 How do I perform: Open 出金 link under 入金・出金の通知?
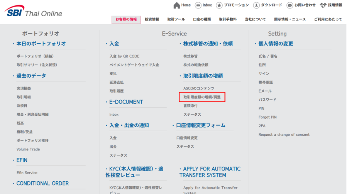pyautogui.click(x=113, y=147)
